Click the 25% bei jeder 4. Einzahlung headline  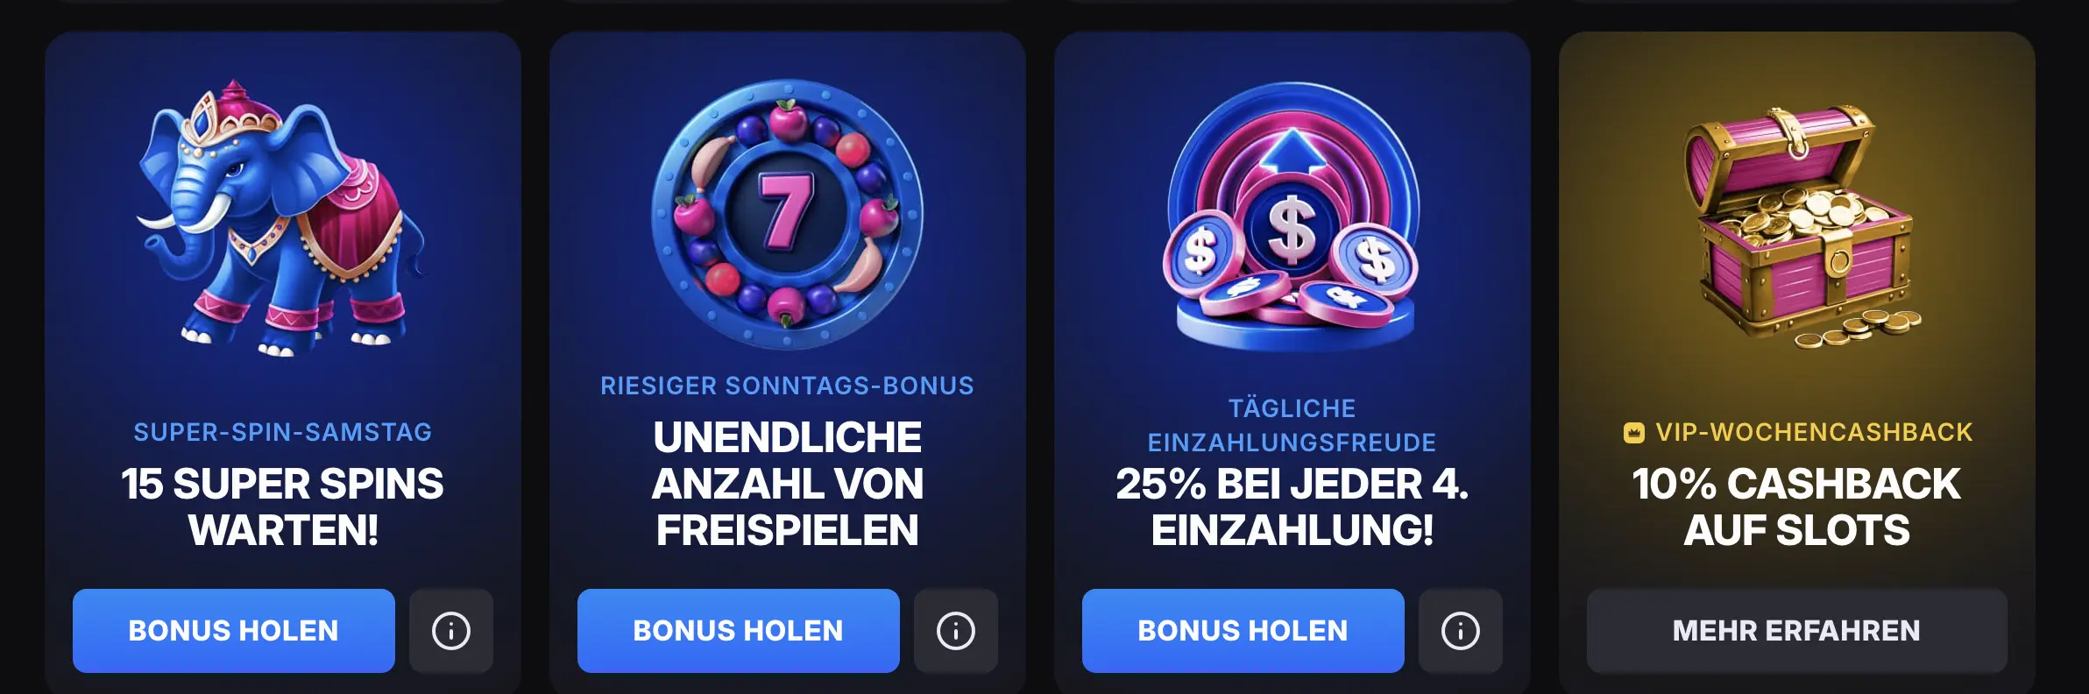click(x=1292, y=506)
